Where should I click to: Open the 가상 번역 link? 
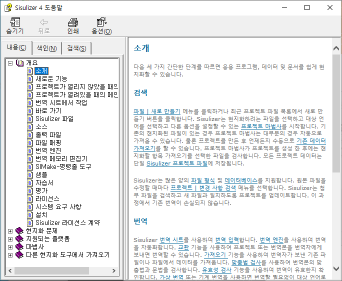pos(171,277)
